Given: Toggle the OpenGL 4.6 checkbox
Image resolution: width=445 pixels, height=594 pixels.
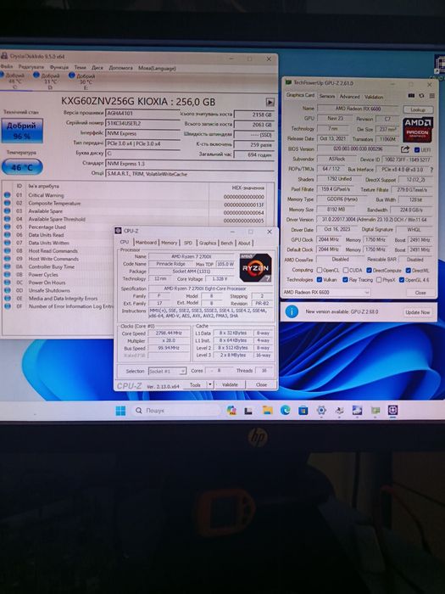Looking at the screenshot, I should coord(402,279).
